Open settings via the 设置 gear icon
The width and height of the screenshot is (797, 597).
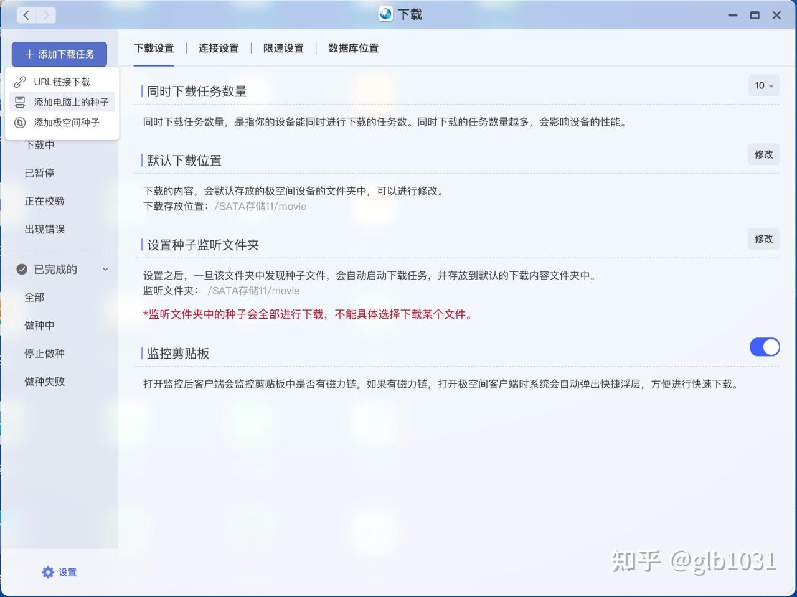[x=48, y=572]
